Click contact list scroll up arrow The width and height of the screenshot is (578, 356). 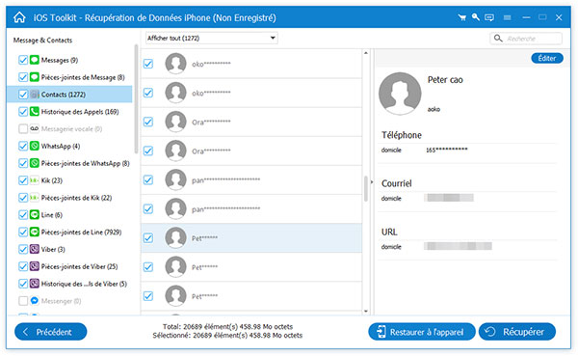pyautogui.click(x=366, y=53)
